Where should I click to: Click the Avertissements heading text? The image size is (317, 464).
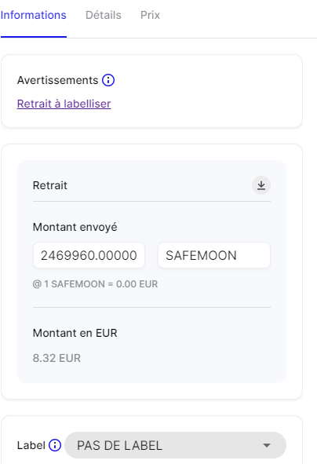(x=57, y=80)
